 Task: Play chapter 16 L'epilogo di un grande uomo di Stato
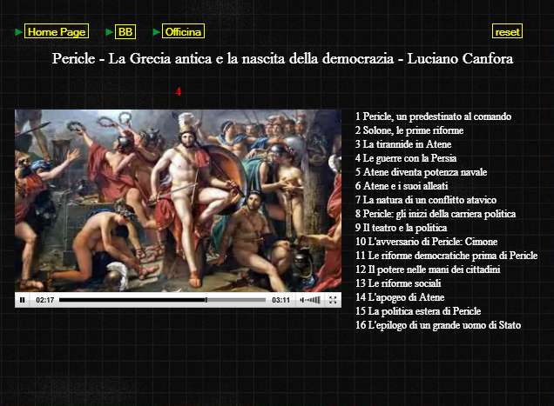[x=438, y=325]
